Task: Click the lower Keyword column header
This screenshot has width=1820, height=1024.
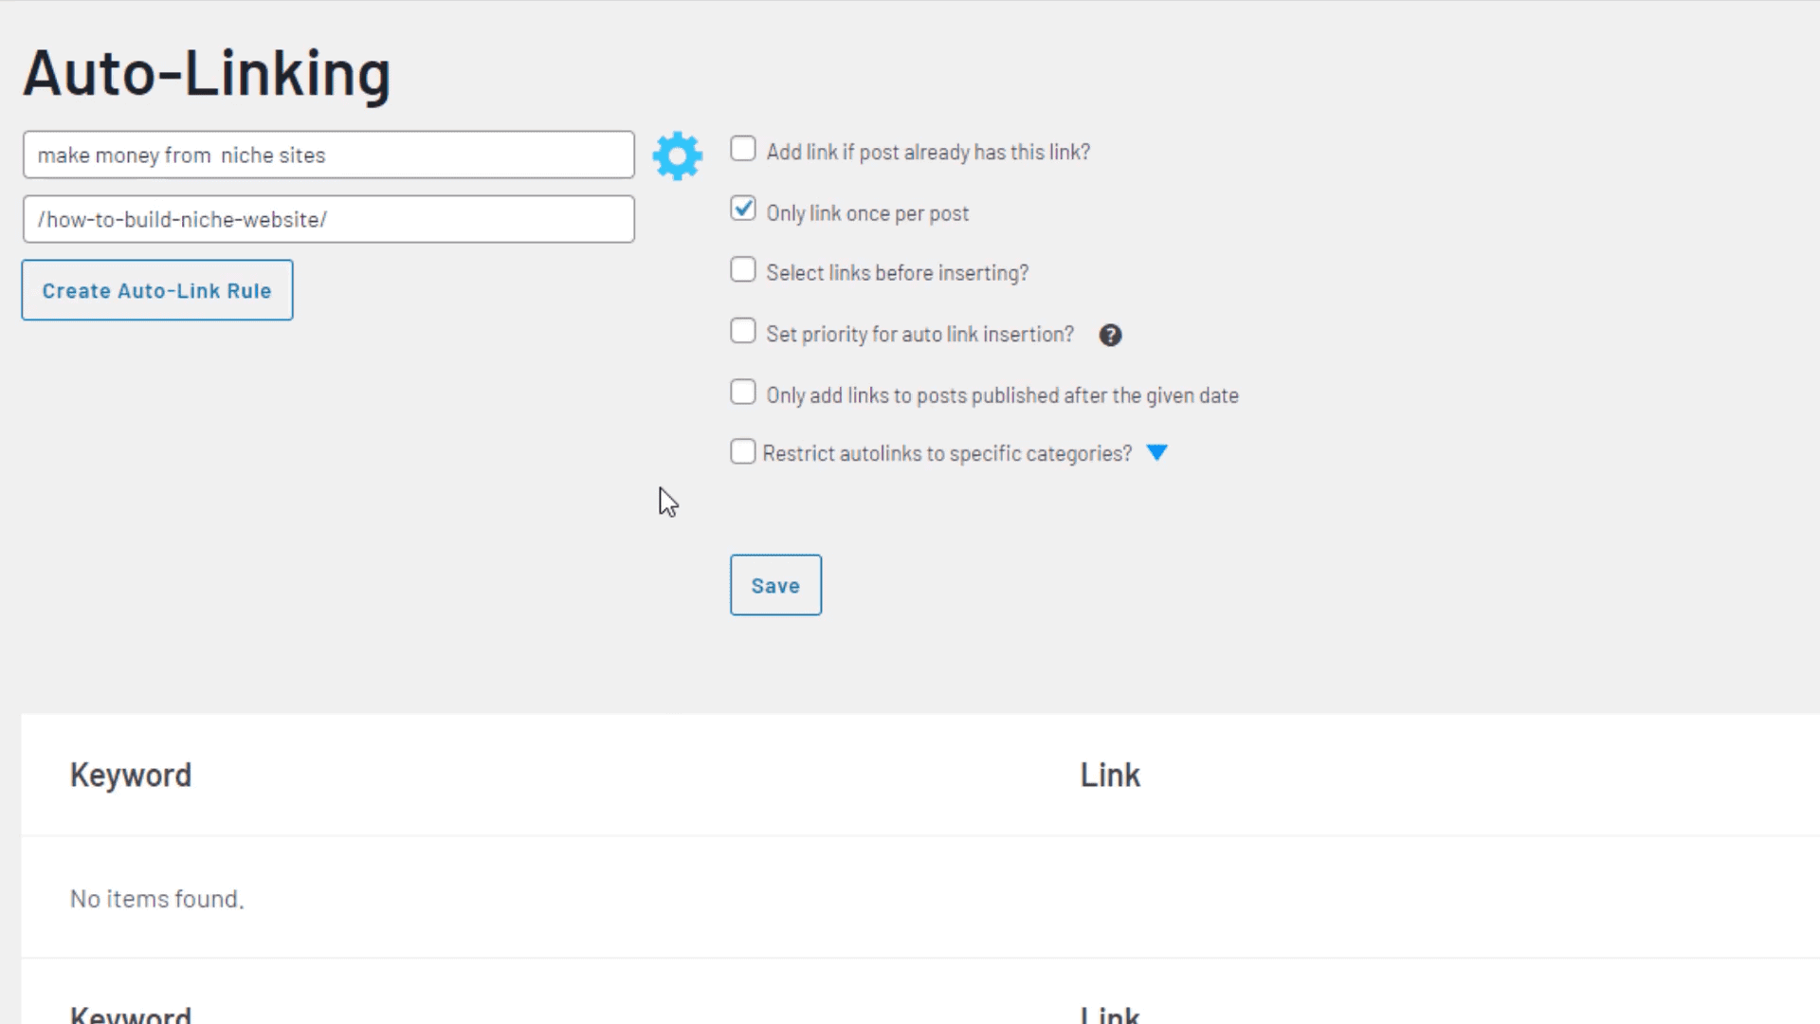Action: (x=131, y=1012)
